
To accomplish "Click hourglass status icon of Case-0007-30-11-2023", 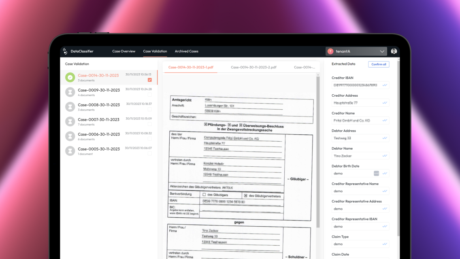I will tap(70, 121).
